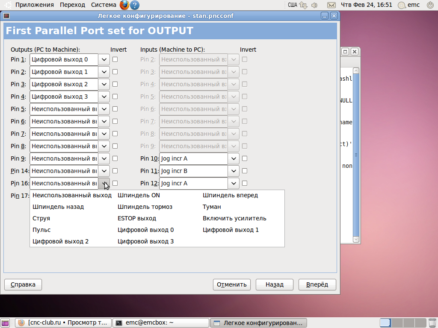Choose Цифровой выход 2 from the list

[x=61, y=241]
